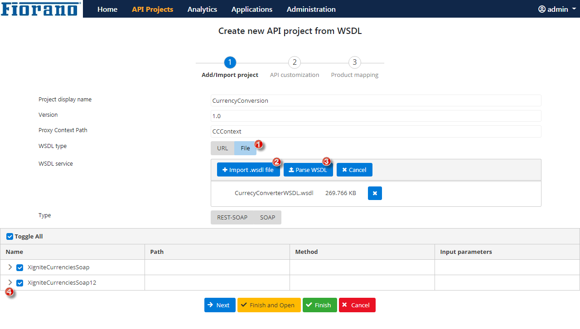Open the Applications menu

click(x=252, y=9)
